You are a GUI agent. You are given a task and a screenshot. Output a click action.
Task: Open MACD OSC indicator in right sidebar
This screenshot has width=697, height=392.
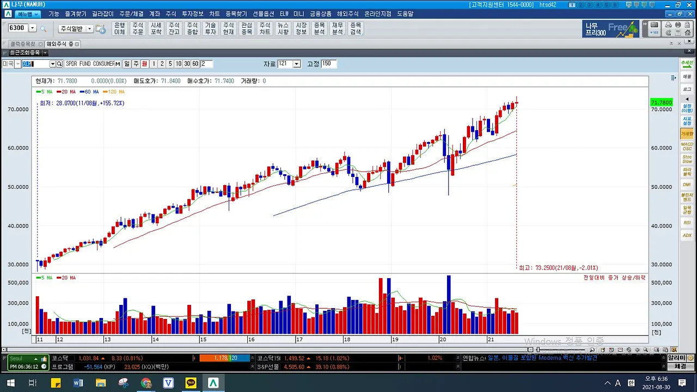(x=687, y=146)
